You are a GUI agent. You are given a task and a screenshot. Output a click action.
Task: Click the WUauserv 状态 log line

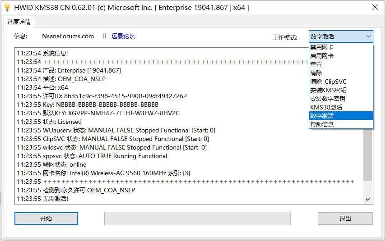click(x=116, y=131)
